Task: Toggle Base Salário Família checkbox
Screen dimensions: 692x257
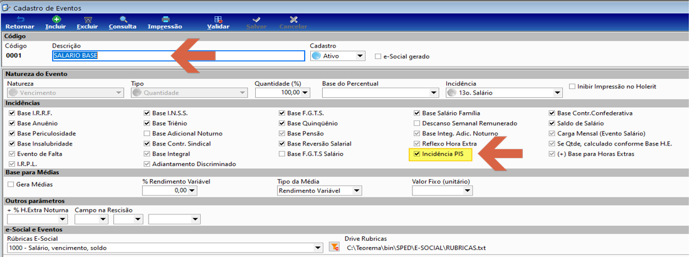Action: (x=417, y=113)
